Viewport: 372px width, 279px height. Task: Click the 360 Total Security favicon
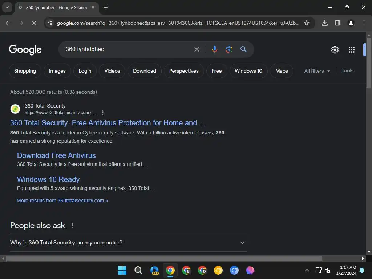15,109
